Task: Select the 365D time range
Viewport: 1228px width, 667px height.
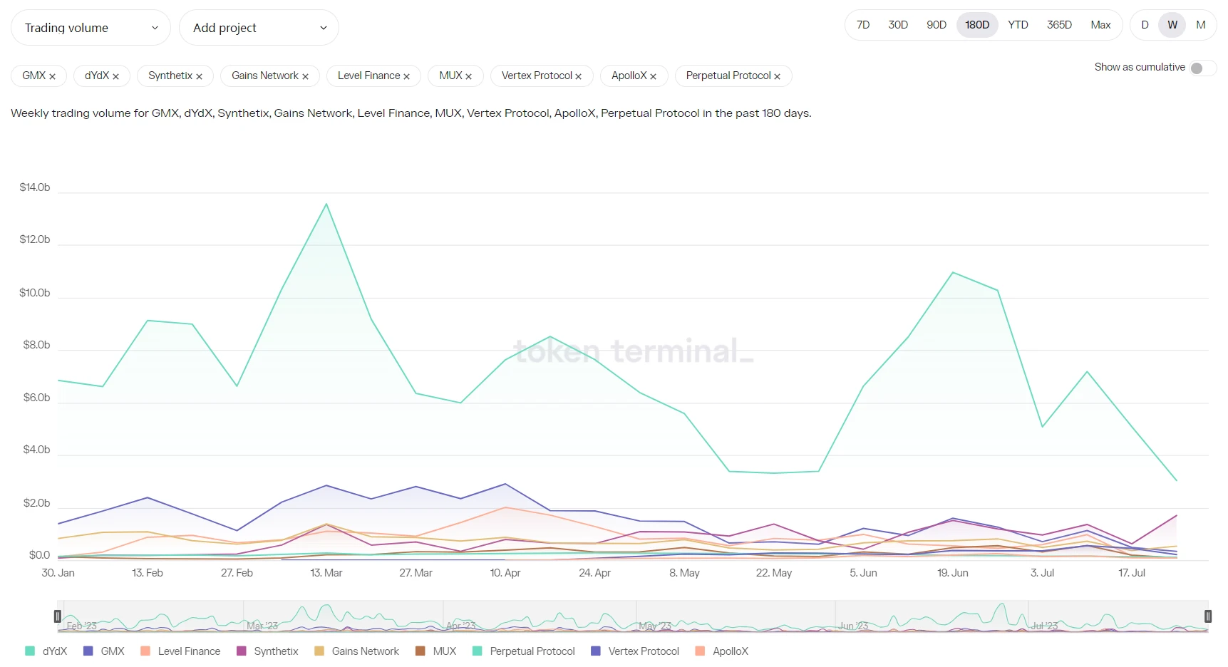Action: pos(1059,25)
